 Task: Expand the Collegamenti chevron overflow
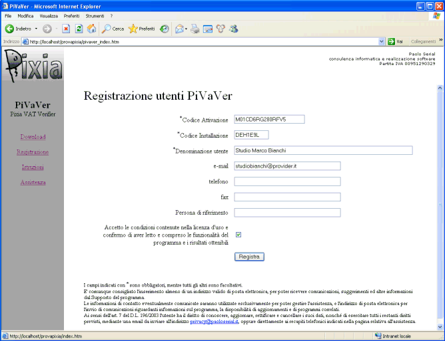pyautogui.click(x=441, y=41)
